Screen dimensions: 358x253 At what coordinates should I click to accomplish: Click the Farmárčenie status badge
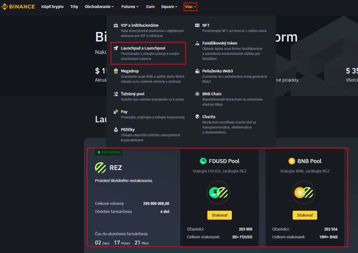click(x=109, y=152)
